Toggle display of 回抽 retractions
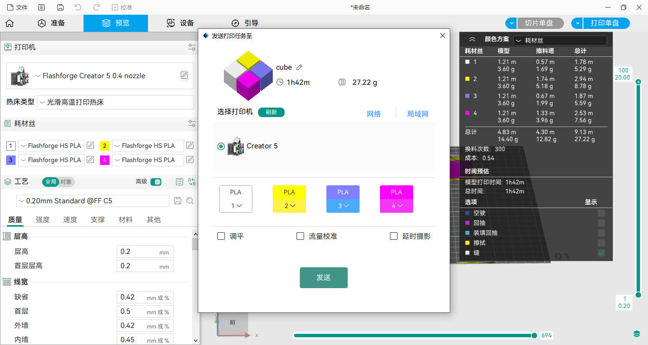Image resolution: width=648 pixels, height=345 pixels. pos(602,223)
